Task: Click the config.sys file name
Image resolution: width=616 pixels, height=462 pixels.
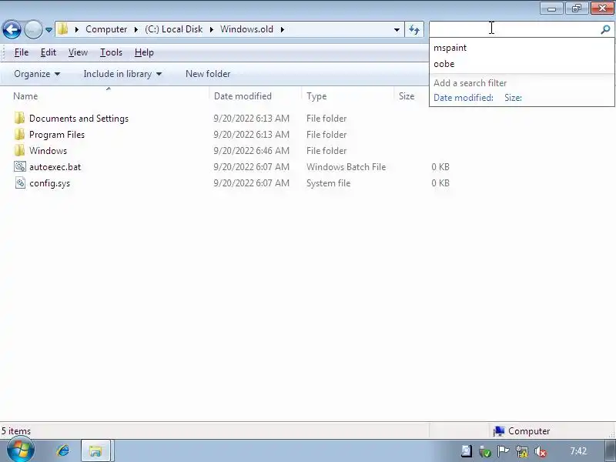Action: pos(49,183)
